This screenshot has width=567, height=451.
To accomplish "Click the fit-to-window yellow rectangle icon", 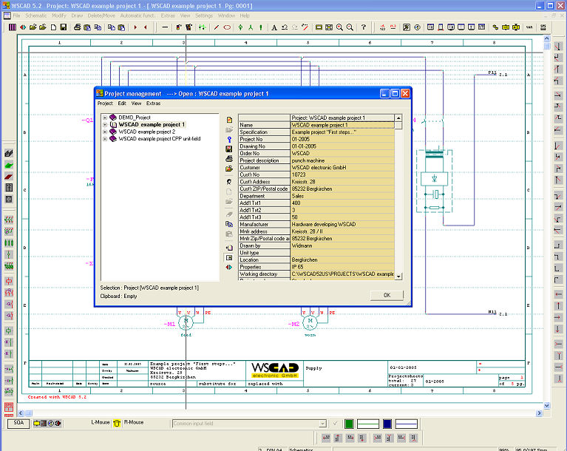I will [x=319, y=27].
